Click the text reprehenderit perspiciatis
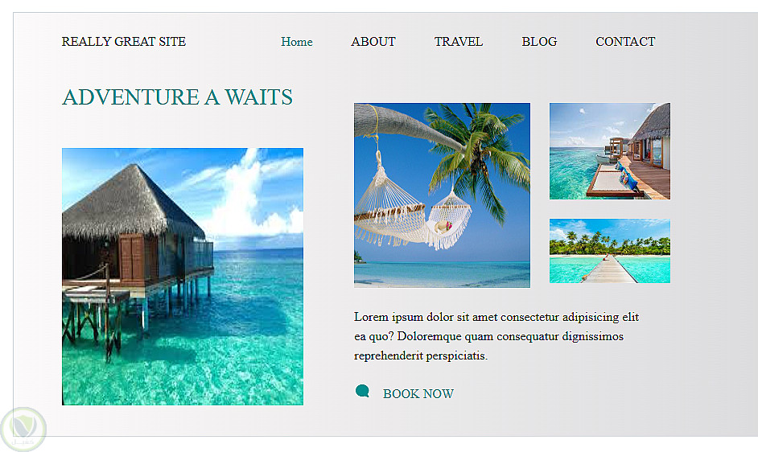758x452 pixels. click(x=421, y=356)
